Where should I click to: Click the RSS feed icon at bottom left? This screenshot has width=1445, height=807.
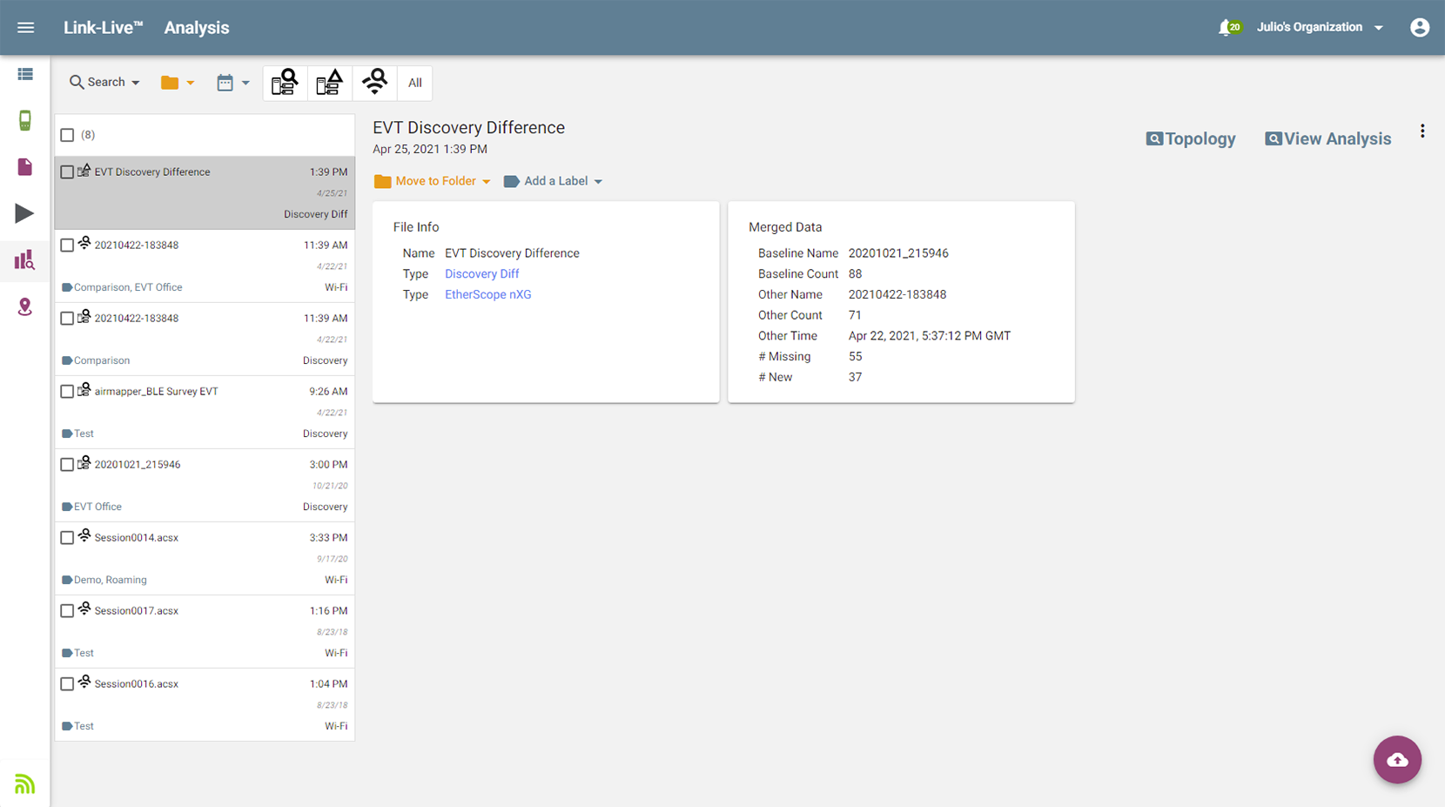pyautogui.click(x=25, y=783)
